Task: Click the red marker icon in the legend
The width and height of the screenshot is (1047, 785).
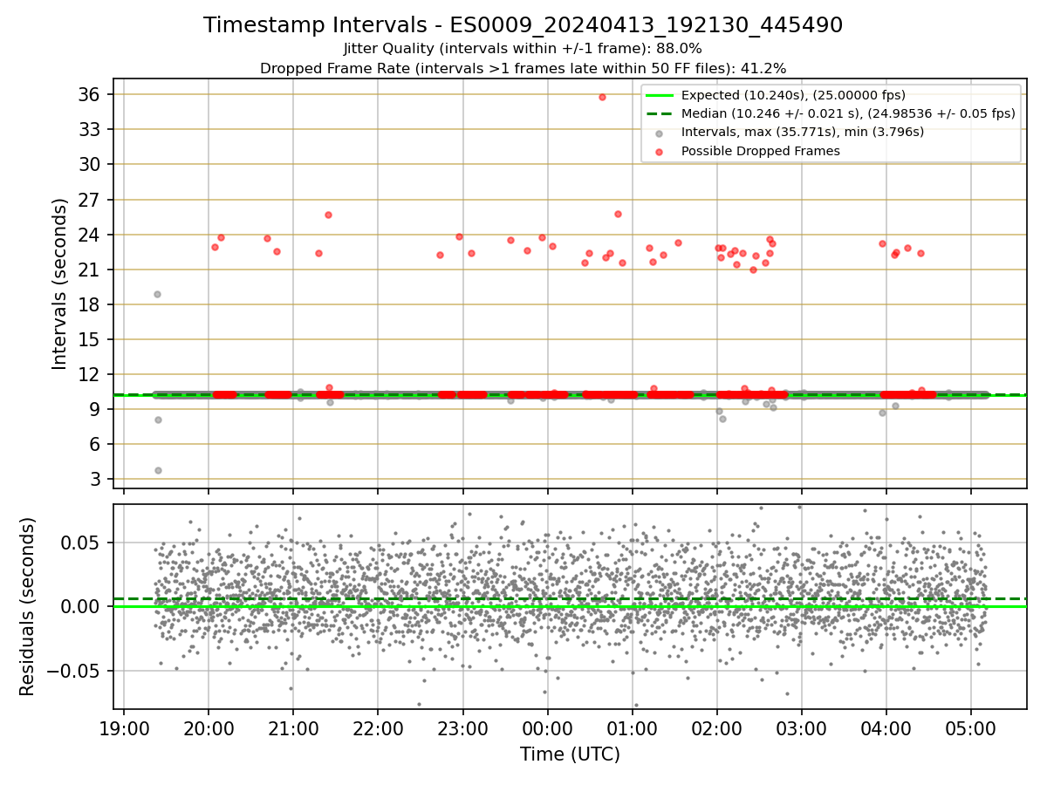Action: [659, 152]
